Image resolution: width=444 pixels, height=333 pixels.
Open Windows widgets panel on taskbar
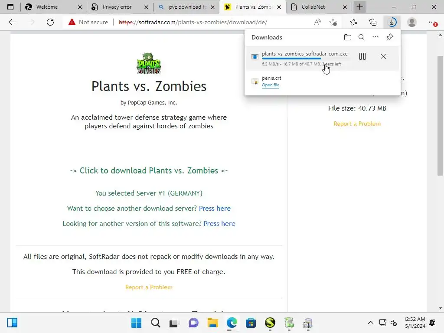(x=12, y=323)
